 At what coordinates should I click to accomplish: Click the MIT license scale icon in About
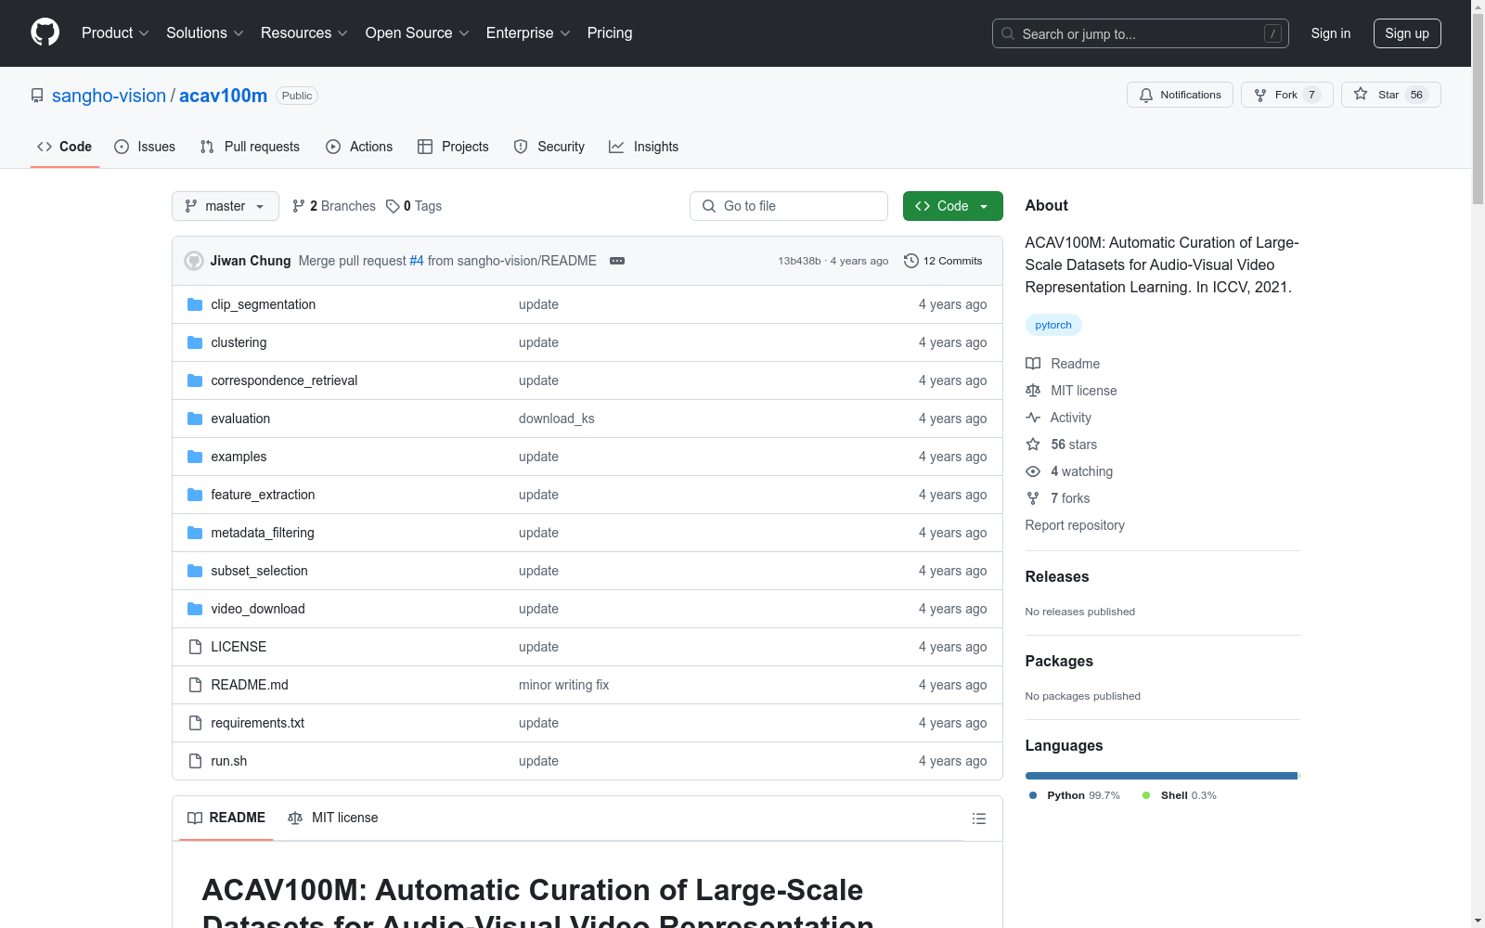(x=1033, y=391)
